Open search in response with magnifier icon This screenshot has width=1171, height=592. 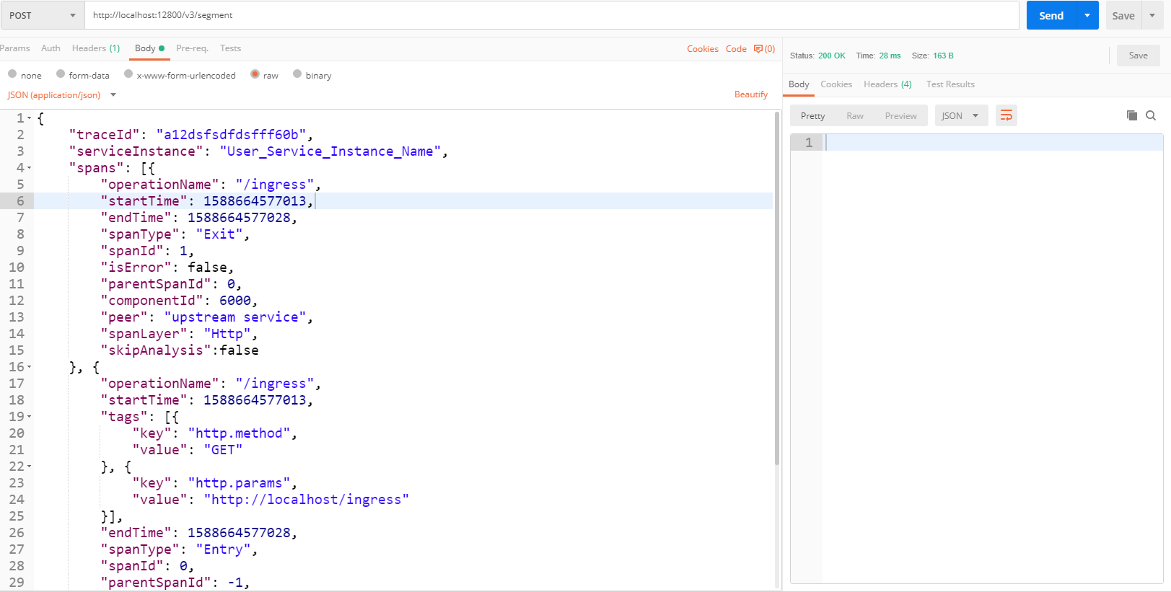(x=1151, y=115)
